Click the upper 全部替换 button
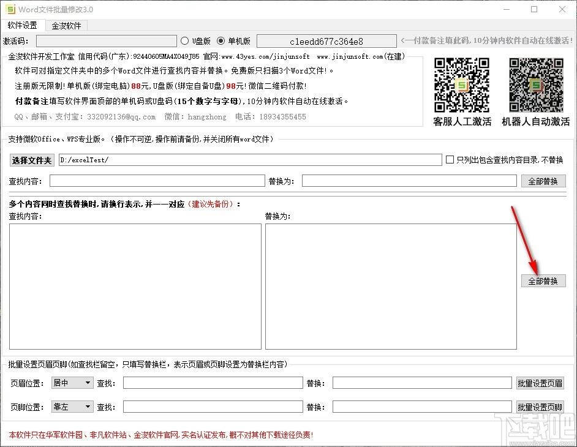This screenshot has height=447, width=577. tap(543, 181)
